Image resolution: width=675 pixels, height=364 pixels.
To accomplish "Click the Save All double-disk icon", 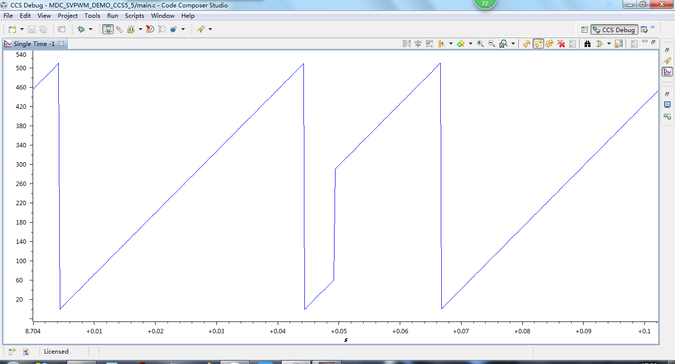I will [x=43, y=30].
